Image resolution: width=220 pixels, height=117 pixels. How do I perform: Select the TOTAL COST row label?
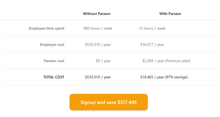(x=54, y=77)
